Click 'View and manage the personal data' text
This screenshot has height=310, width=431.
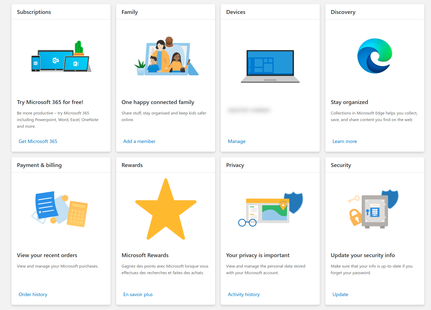[x=266, y=269]
